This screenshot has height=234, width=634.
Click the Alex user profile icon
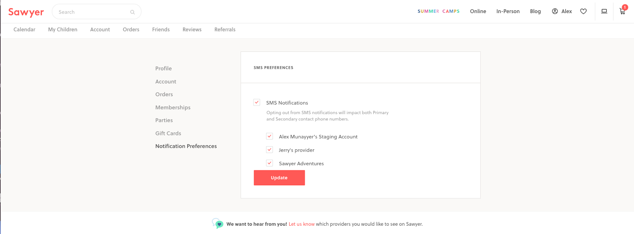[x=555, y=11]
